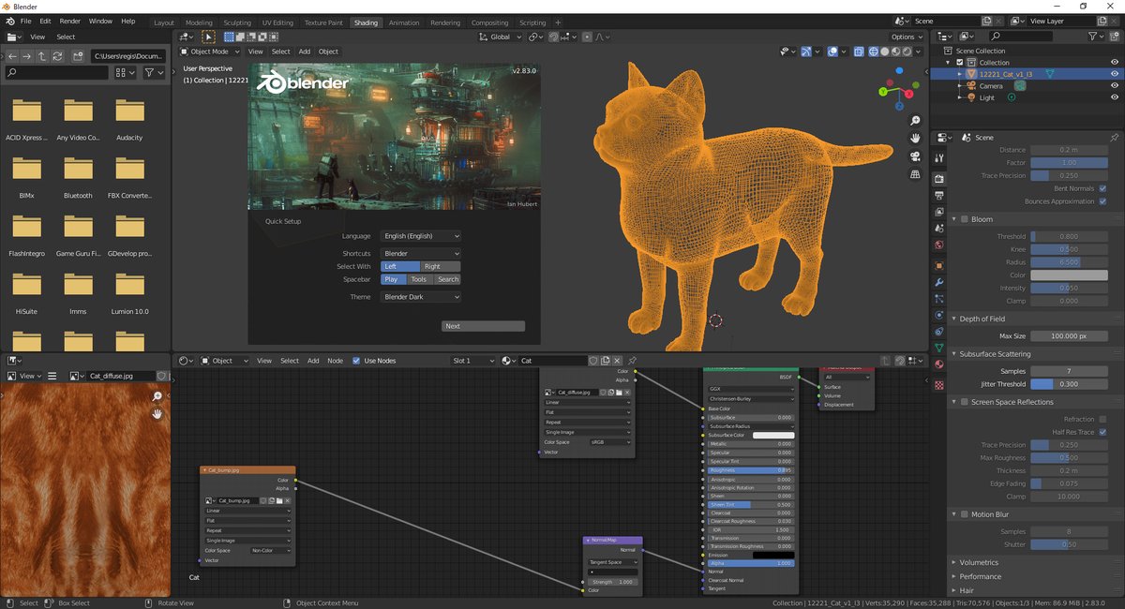Select the Object Data Properties green triangle
This screenshot has width=1125, height=609.
click(x=938, y=347)
